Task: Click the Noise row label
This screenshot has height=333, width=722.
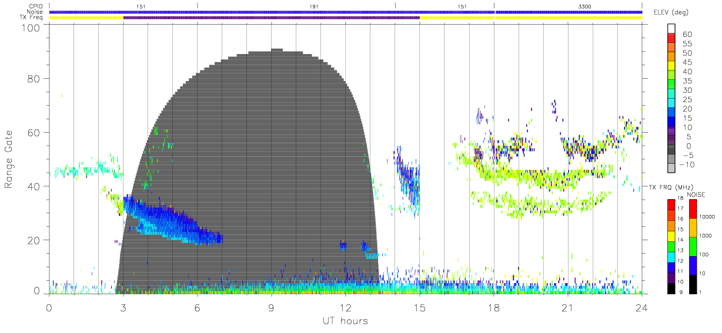Action: point(35,12)
